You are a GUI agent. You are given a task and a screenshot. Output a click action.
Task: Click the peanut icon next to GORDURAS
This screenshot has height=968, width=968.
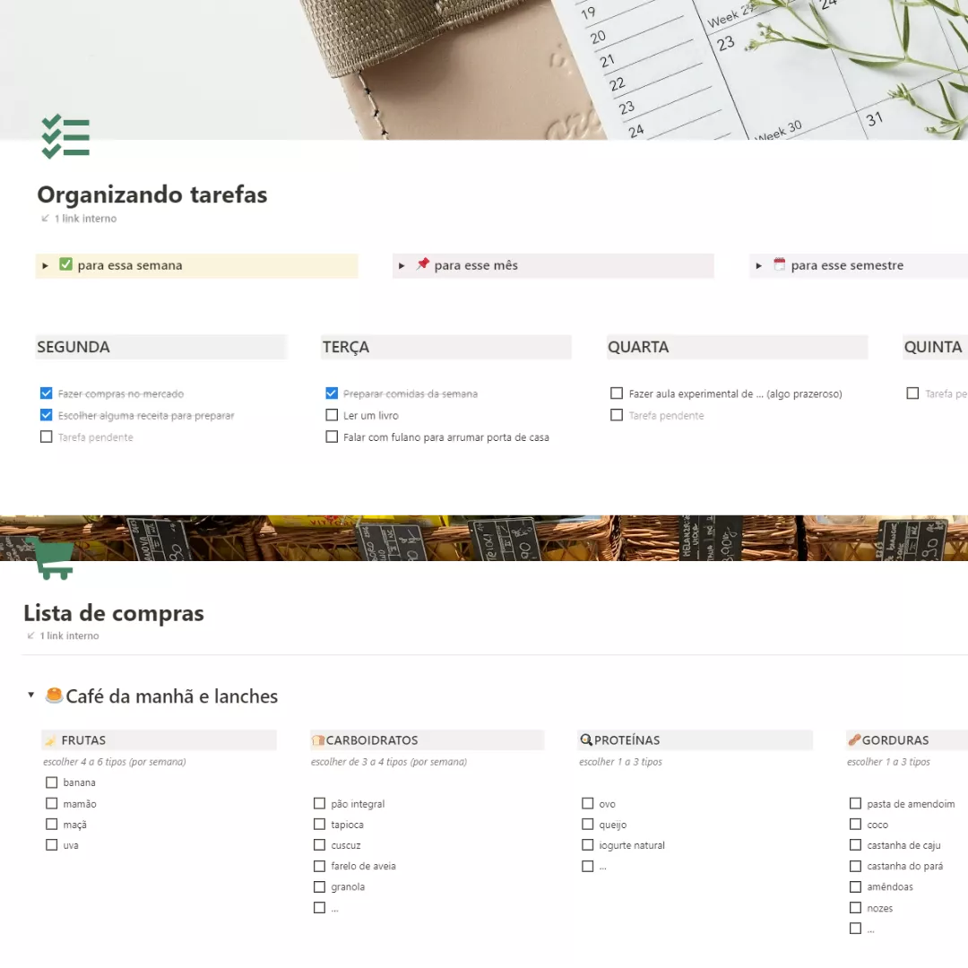coord(854,739)
